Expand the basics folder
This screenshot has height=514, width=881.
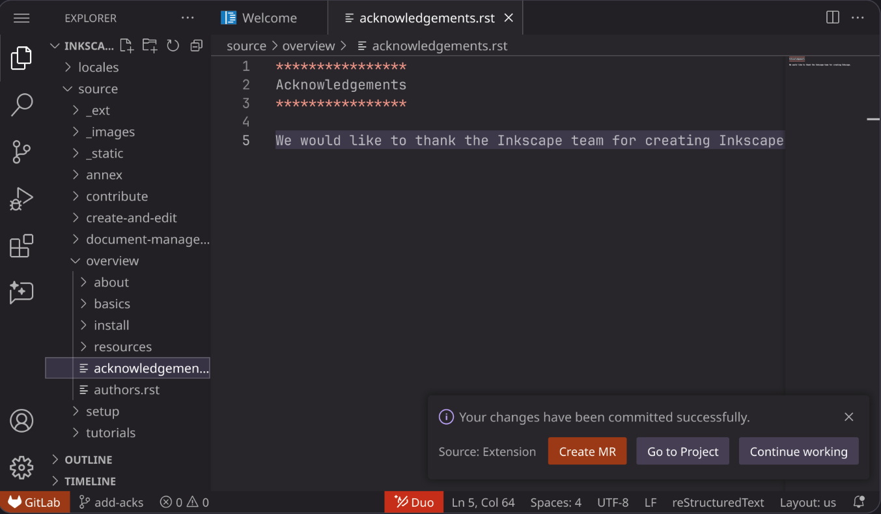pyautogui.click(x=128, y=304)
